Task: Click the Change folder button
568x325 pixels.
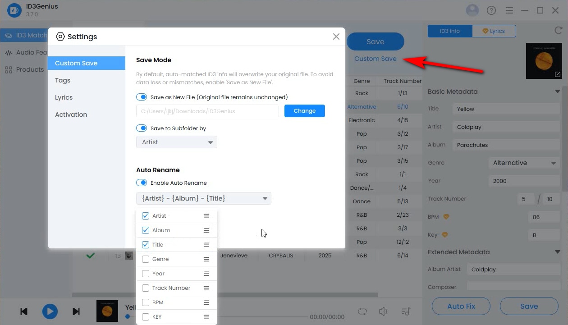Action: coord(304,111)
